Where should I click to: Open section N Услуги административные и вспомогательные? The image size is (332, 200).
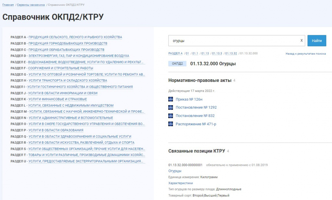71,118
